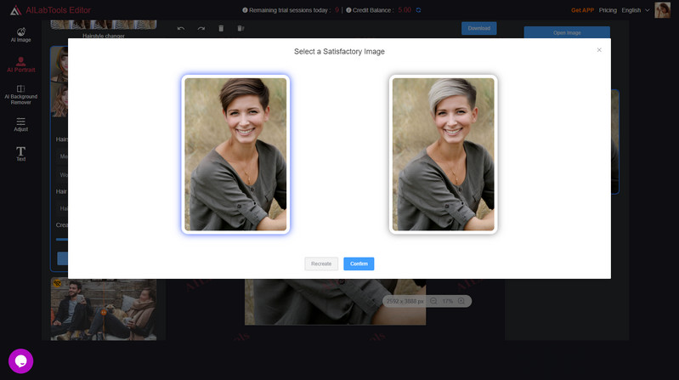Open the AI Background Remover tool
Screen dimensions: 679x380
coord(20,95)
